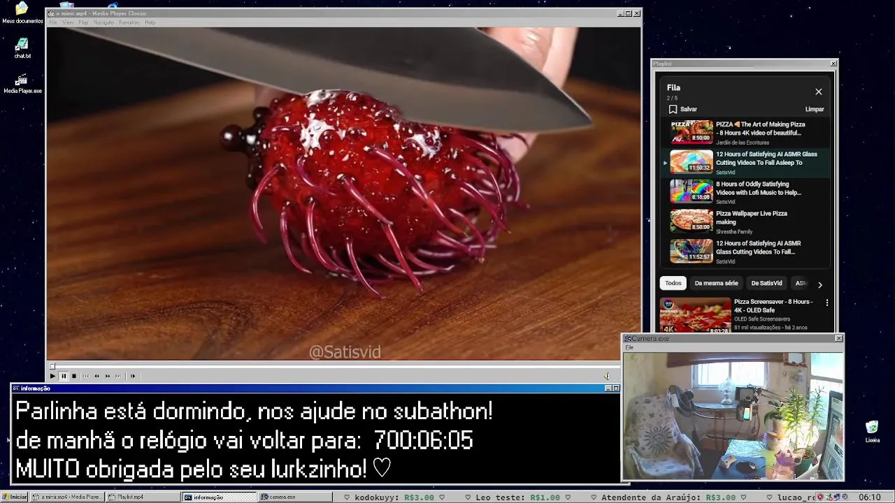Open the chat.txt desktop icon
895x503 pixels.
(x=22, y=48)
